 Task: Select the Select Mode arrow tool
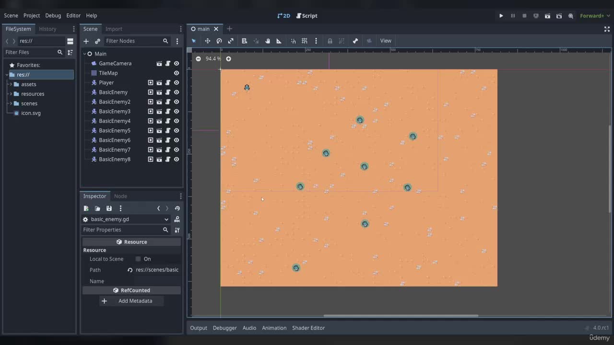pyautogui.click(x=194, y=41)
